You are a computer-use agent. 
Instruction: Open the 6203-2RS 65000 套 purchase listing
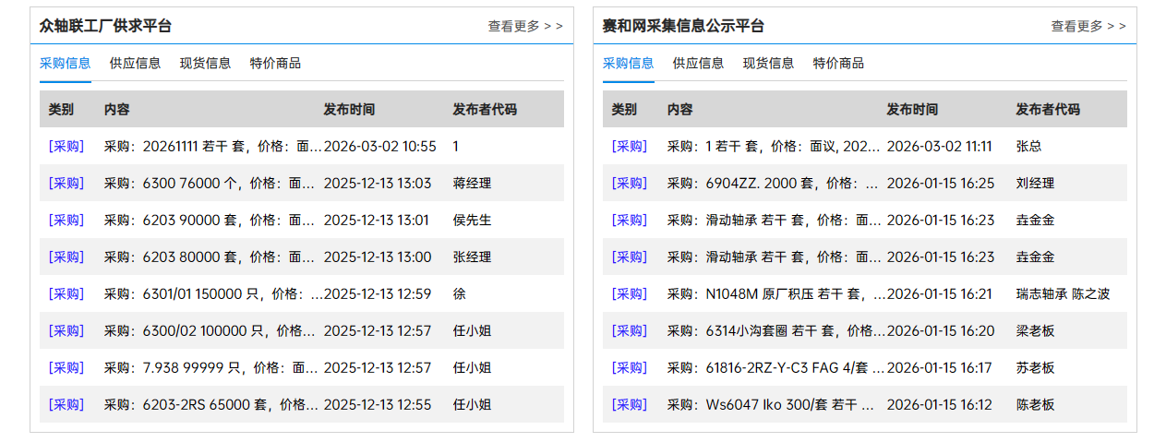pos(212,405)
